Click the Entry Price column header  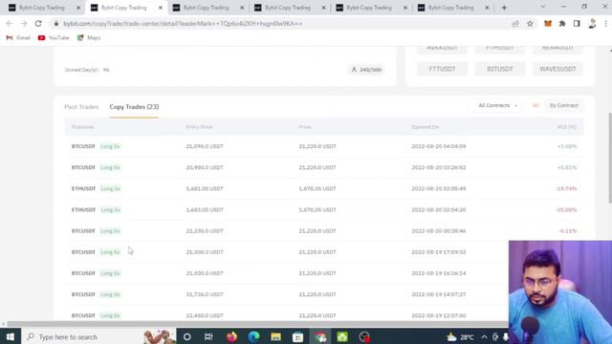(x=200, y=127)
